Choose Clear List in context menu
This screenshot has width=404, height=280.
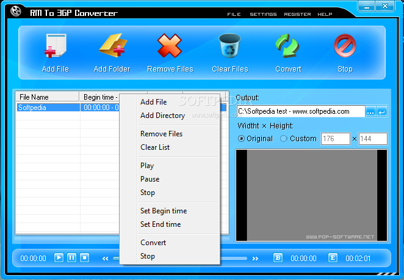(x=170, y=147)
